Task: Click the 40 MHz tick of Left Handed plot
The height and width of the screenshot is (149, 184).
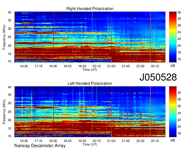Action: [9, 87]
